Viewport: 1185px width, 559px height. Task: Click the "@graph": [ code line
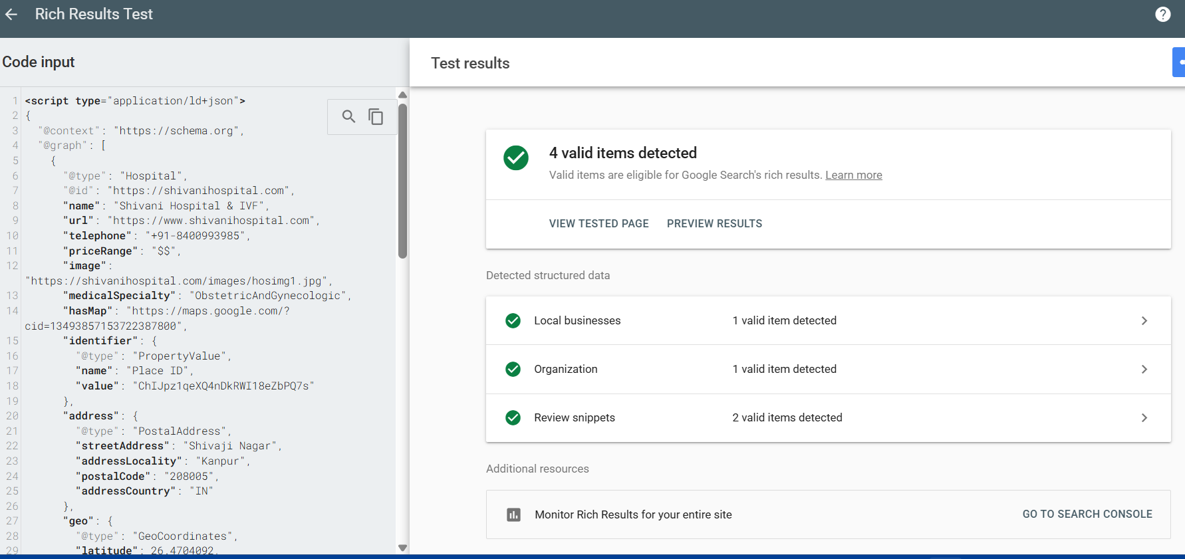pyautogui.click(x=72, y=146)
